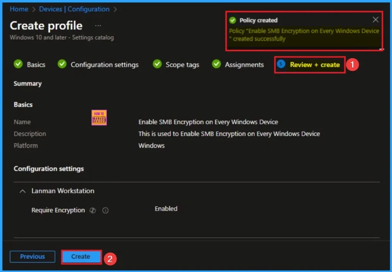Click the How To Manage Devices logo
392x272 pixels.
[x=99, y=118]
